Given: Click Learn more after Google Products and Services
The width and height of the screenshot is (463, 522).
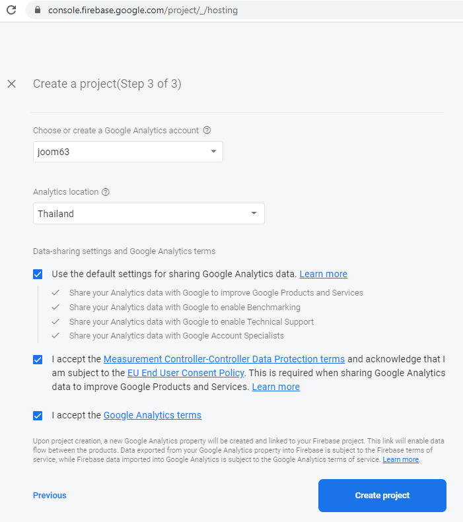Looking at the screenshot, I should [x=275, y=387].
